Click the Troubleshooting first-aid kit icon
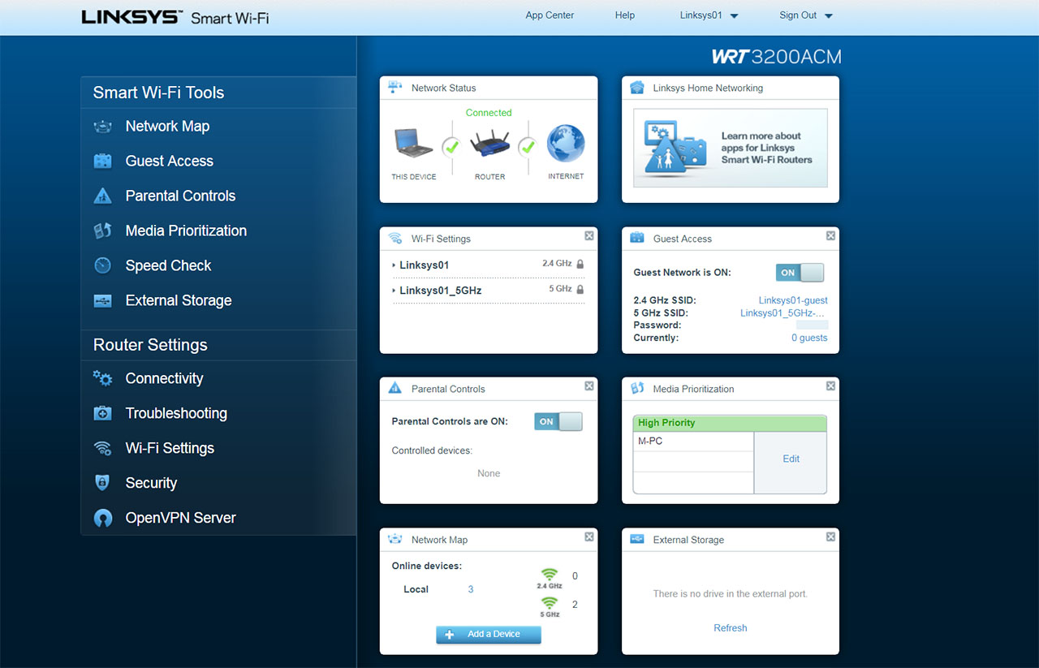1039x668 pixels. pyautogui.click(x=102, y=413)
